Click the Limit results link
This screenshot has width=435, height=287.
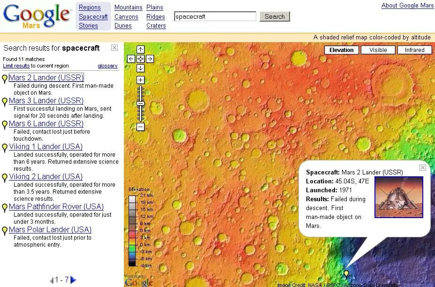16,66
